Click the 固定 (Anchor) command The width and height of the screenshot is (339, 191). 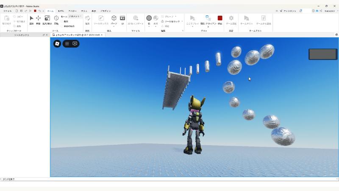[x=165, y=26]
